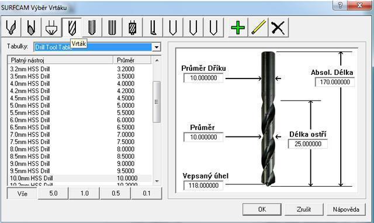The image size is (374, 223).
Task: Select the threaded tap tool icon
Action: click(x=92, y=28)
